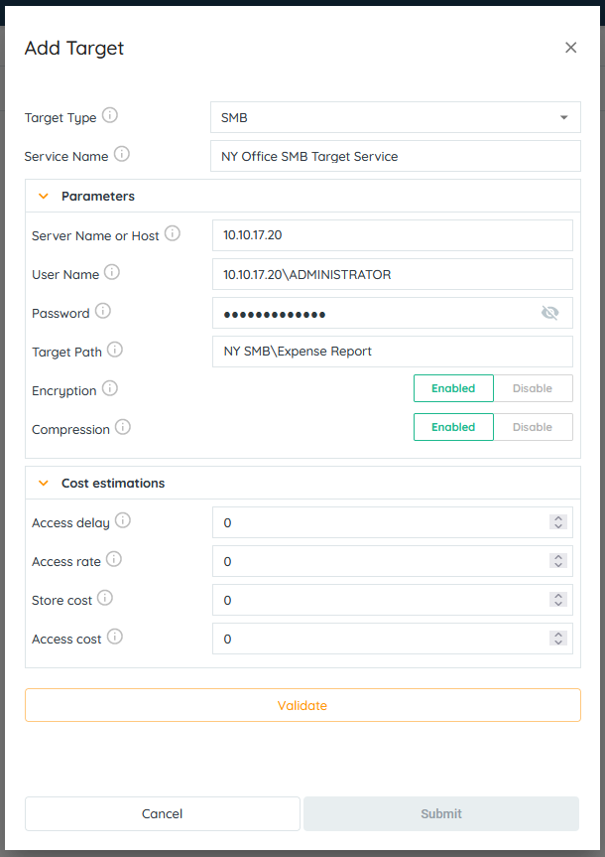
Task: Click the info icon beside Service Name
Action: click(122, 155)
